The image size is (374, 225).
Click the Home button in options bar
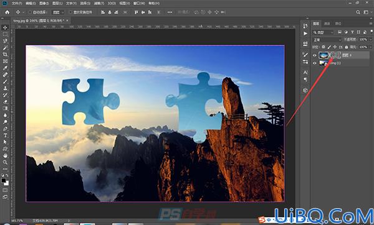pyautogui.click(x=7, y=12)
